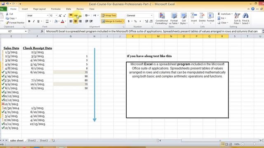This screenshot has width=264, height=148.
Task: Toggle Align Text Right
Action: tap(80, 21)
